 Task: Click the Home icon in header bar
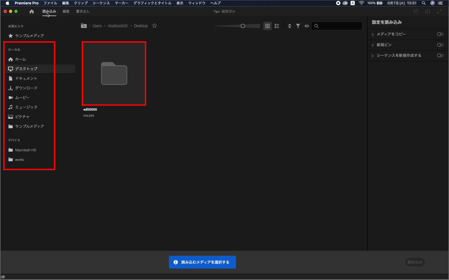pyautogui.click(x=32, y=12)
